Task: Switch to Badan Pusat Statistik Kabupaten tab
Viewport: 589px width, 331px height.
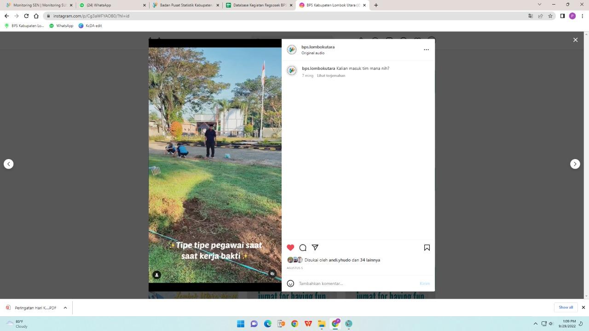Action: pyautogui.click(x=185, y=5)
